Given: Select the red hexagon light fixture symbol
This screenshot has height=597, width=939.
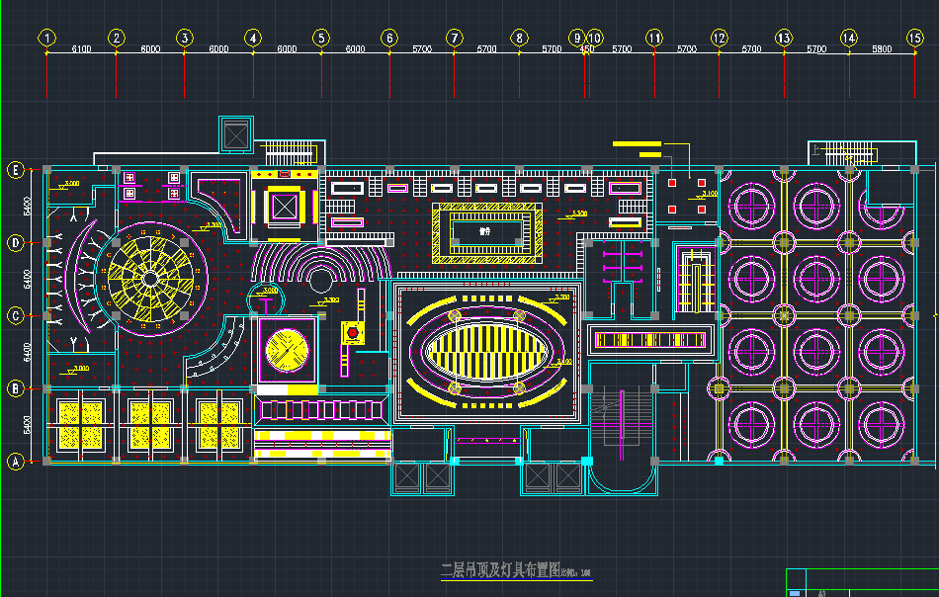Looking at the screenshot, I should pos(349,333).
